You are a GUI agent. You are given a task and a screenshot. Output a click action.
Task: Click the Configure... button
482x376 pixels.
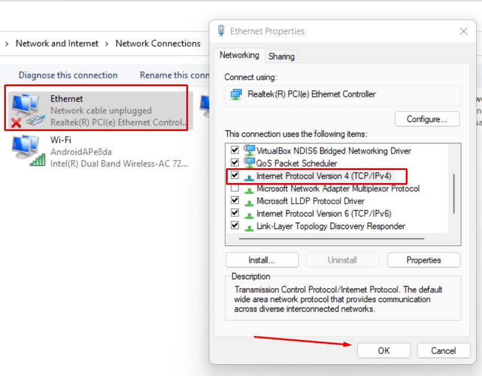click(427, 119)
